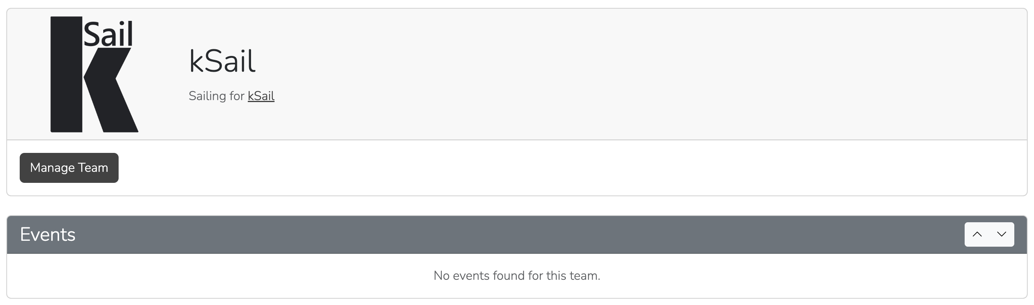Click the word 'Team' on the dark button
The image size is (1034, 305).
pos(93,168)
